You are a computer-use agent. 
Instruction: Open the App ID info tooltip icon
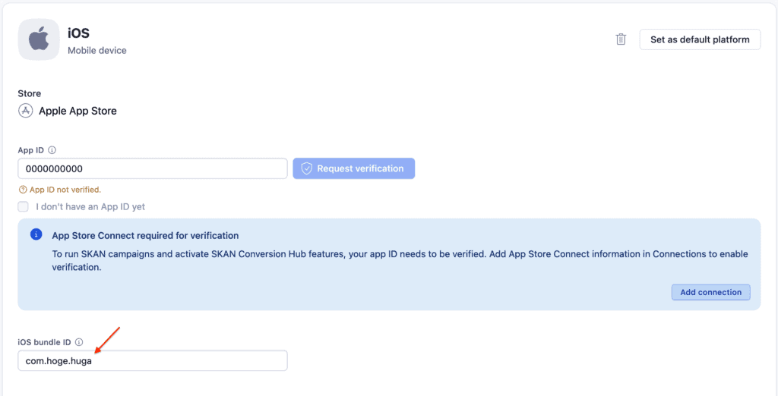pyautogui.click(x=52, y=149)
